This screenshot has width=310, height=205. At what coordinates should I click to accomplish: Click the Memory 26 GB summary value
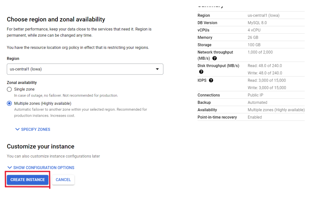253,38
